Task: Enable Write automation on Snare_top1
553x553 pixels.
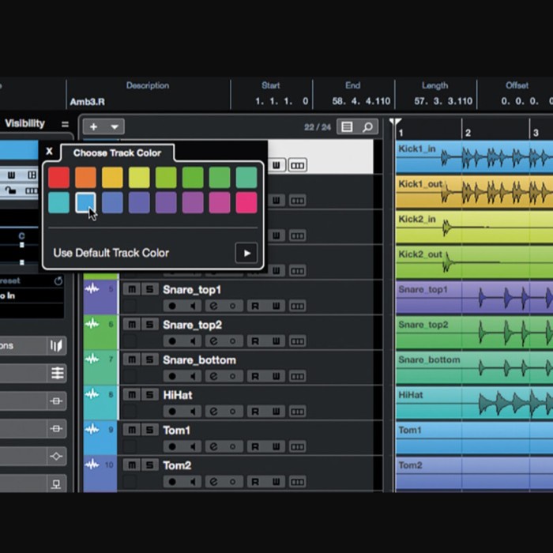Action: coord(276,307)
